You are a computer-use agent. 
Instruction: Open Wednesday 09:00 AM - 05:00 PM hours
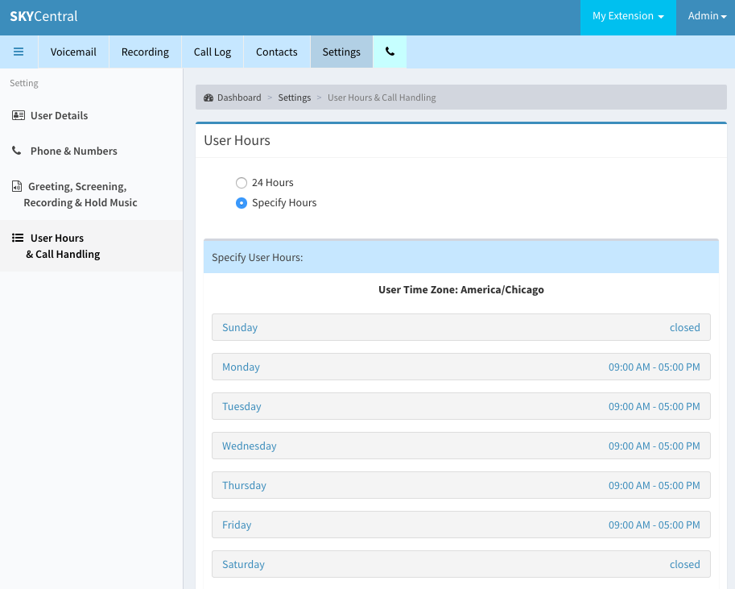coord(461,446)
